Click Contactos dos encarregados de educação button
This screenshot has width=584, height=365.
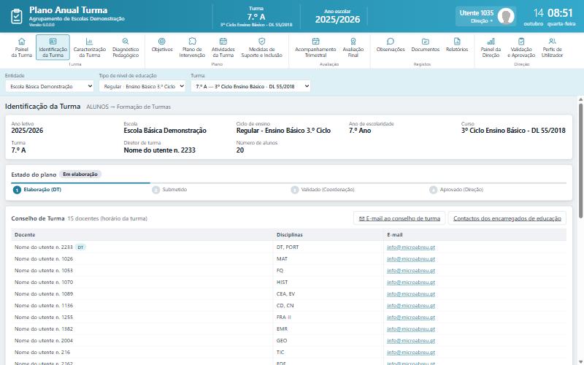point(507,218)
